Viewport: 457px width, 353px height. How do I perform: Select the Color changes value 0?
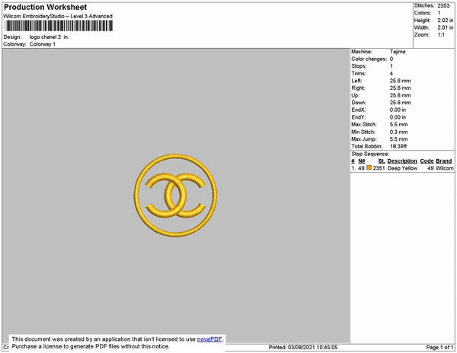pyautogui.click(x=391, y=59)
